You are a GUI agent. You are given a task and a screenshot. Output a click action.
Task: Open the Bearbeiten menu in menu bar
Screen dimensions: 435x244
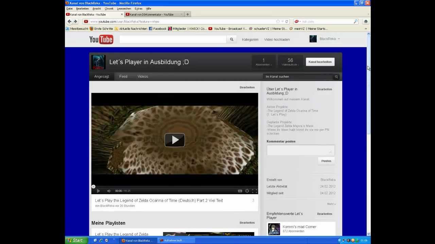point(83,8)
